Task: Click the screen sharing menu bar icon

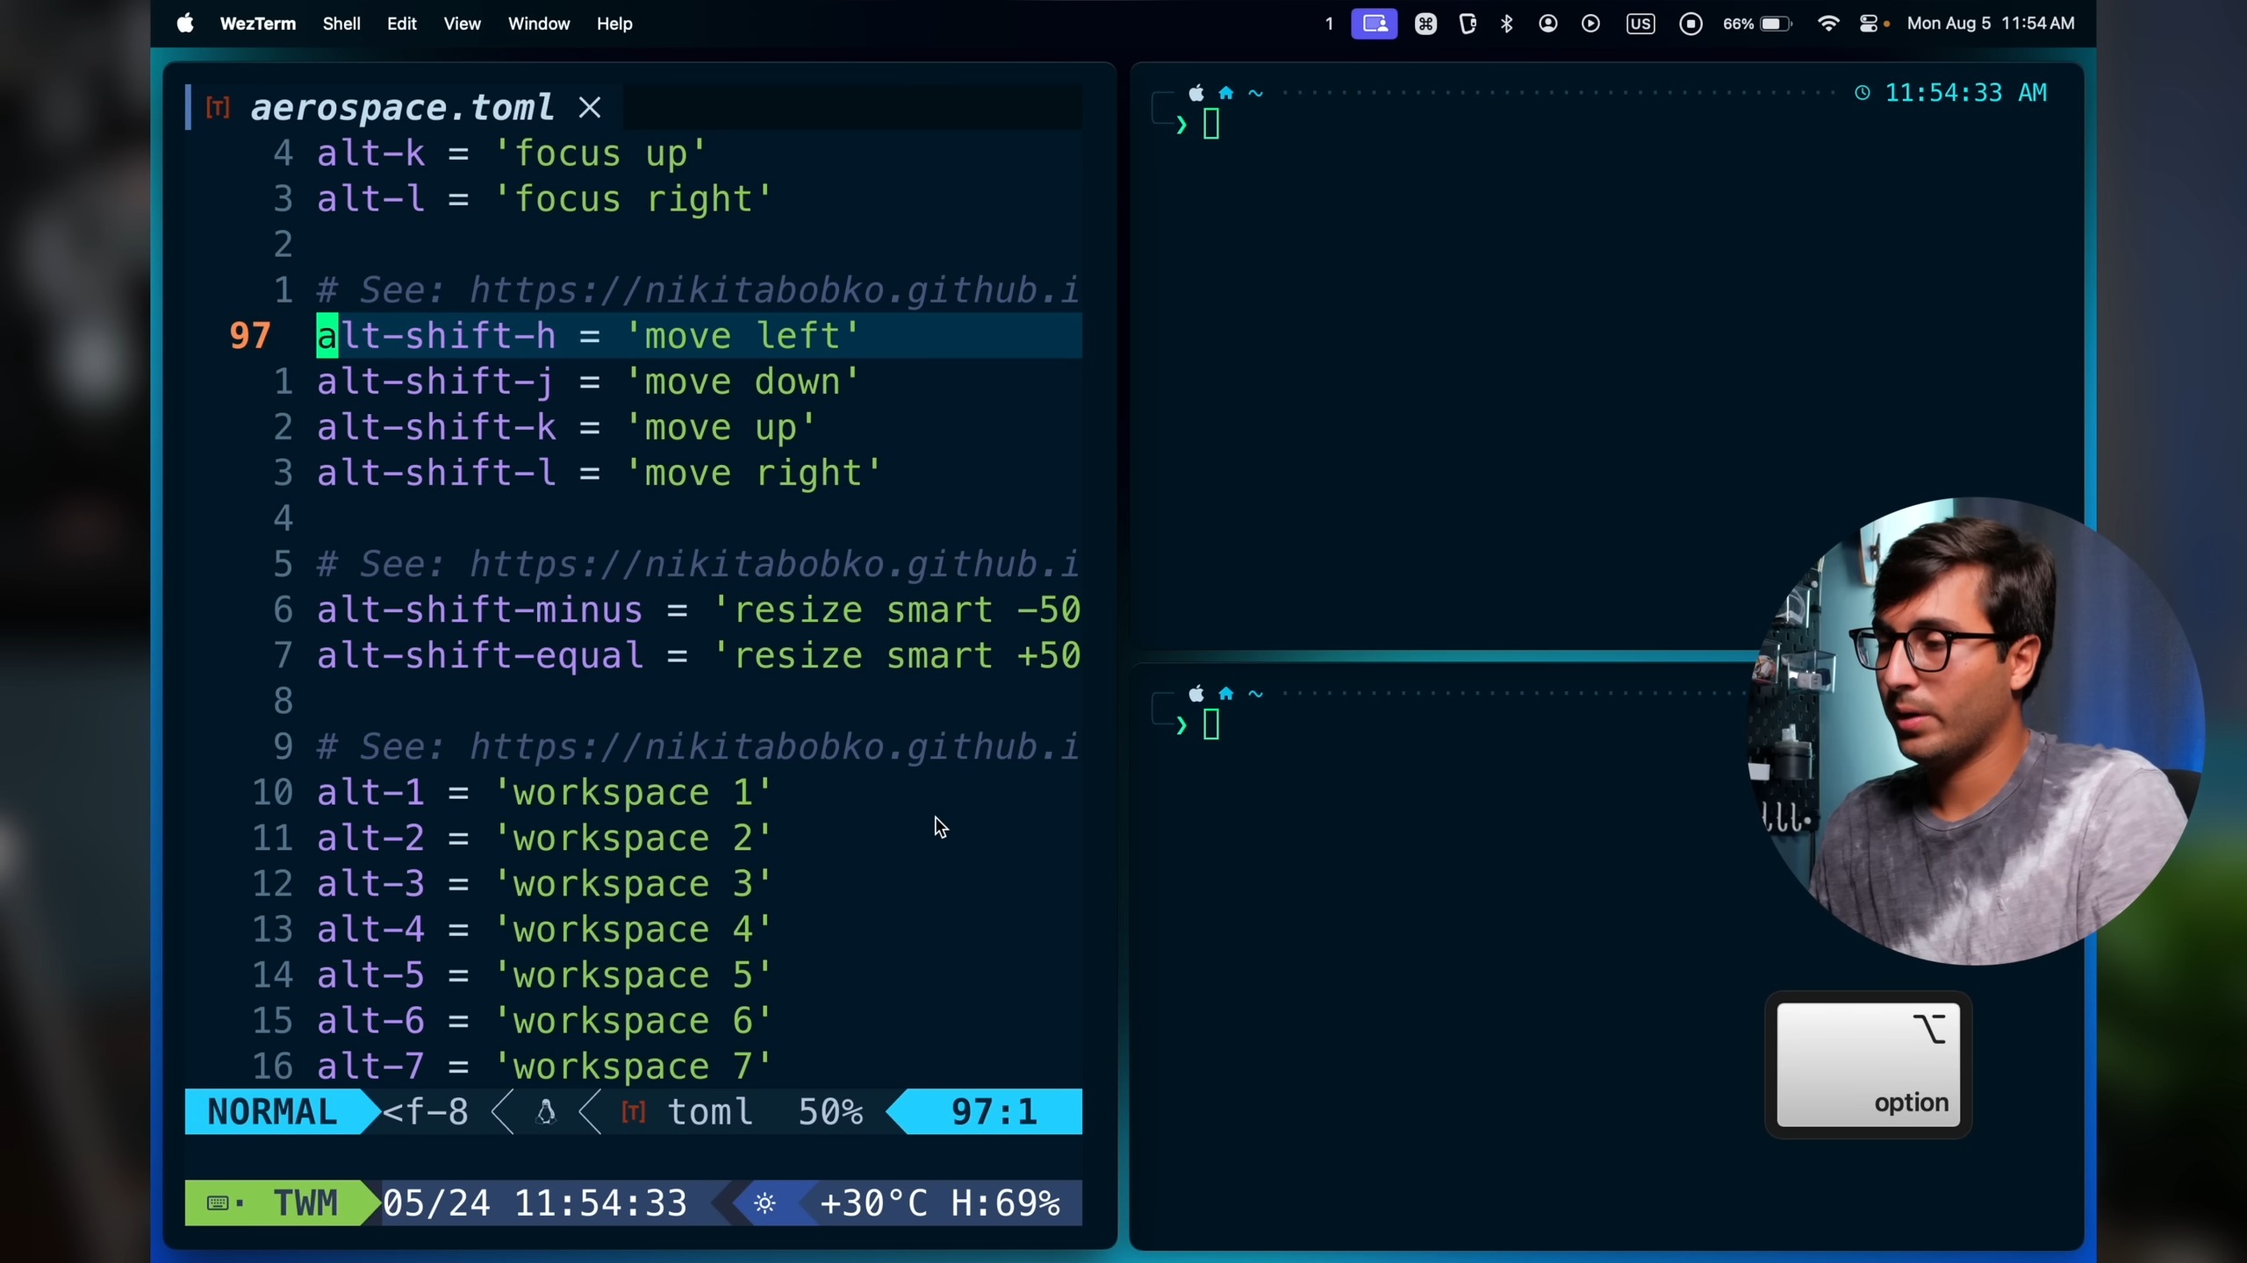Action: click(x=1374, y=24)
